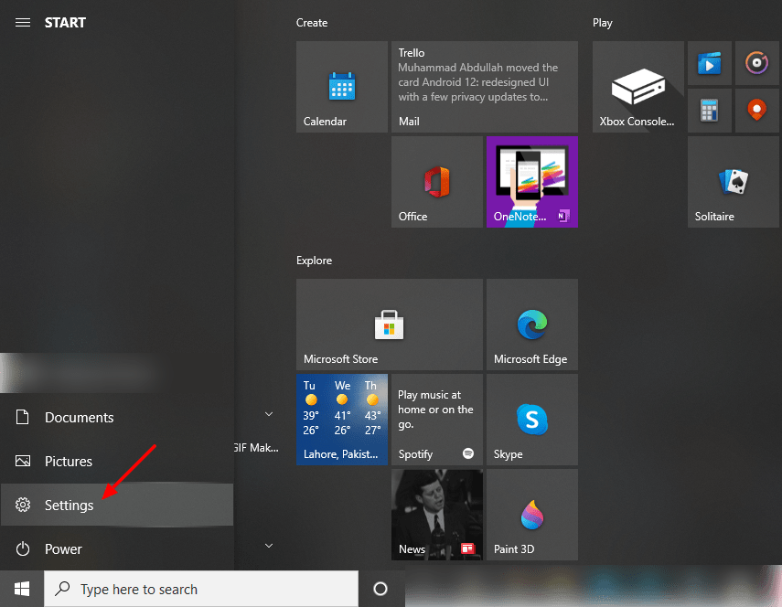This screenshot has height=607, width=782.
Task: Open Documents from the Start sidebar
Action: 117,417
